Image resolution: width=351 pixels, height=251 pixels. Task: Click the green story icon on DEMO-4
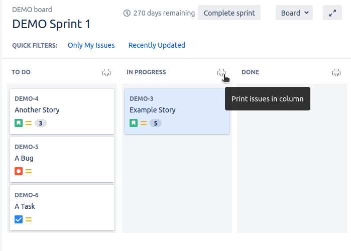pyautogui.click(x=19, y=123)
